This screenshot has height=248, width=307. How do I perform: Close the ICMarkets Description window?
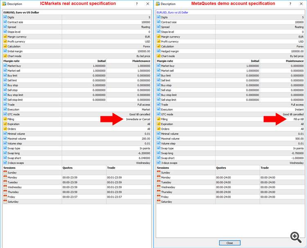click(x=148, y=4)
